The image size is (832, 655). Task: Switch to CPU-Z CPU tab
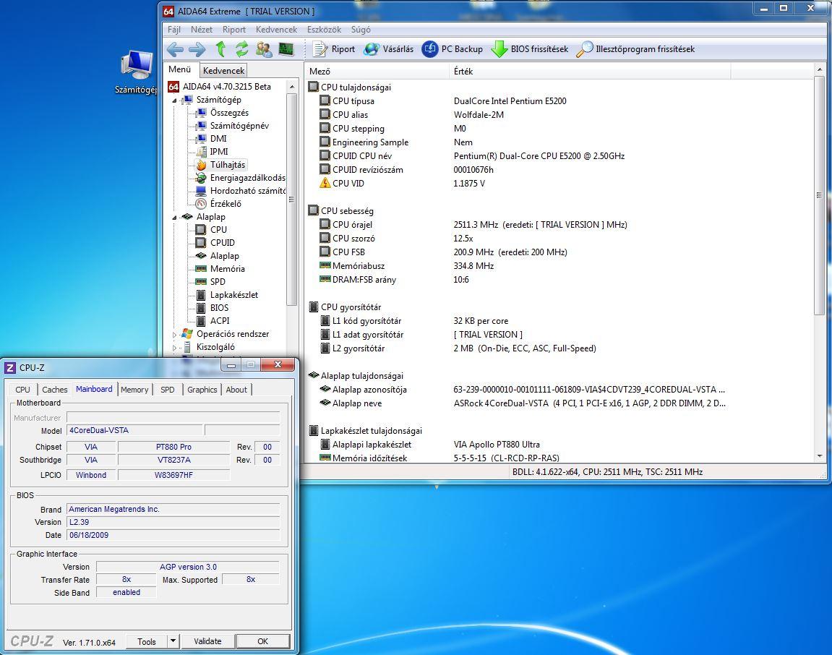pos(23,390)
